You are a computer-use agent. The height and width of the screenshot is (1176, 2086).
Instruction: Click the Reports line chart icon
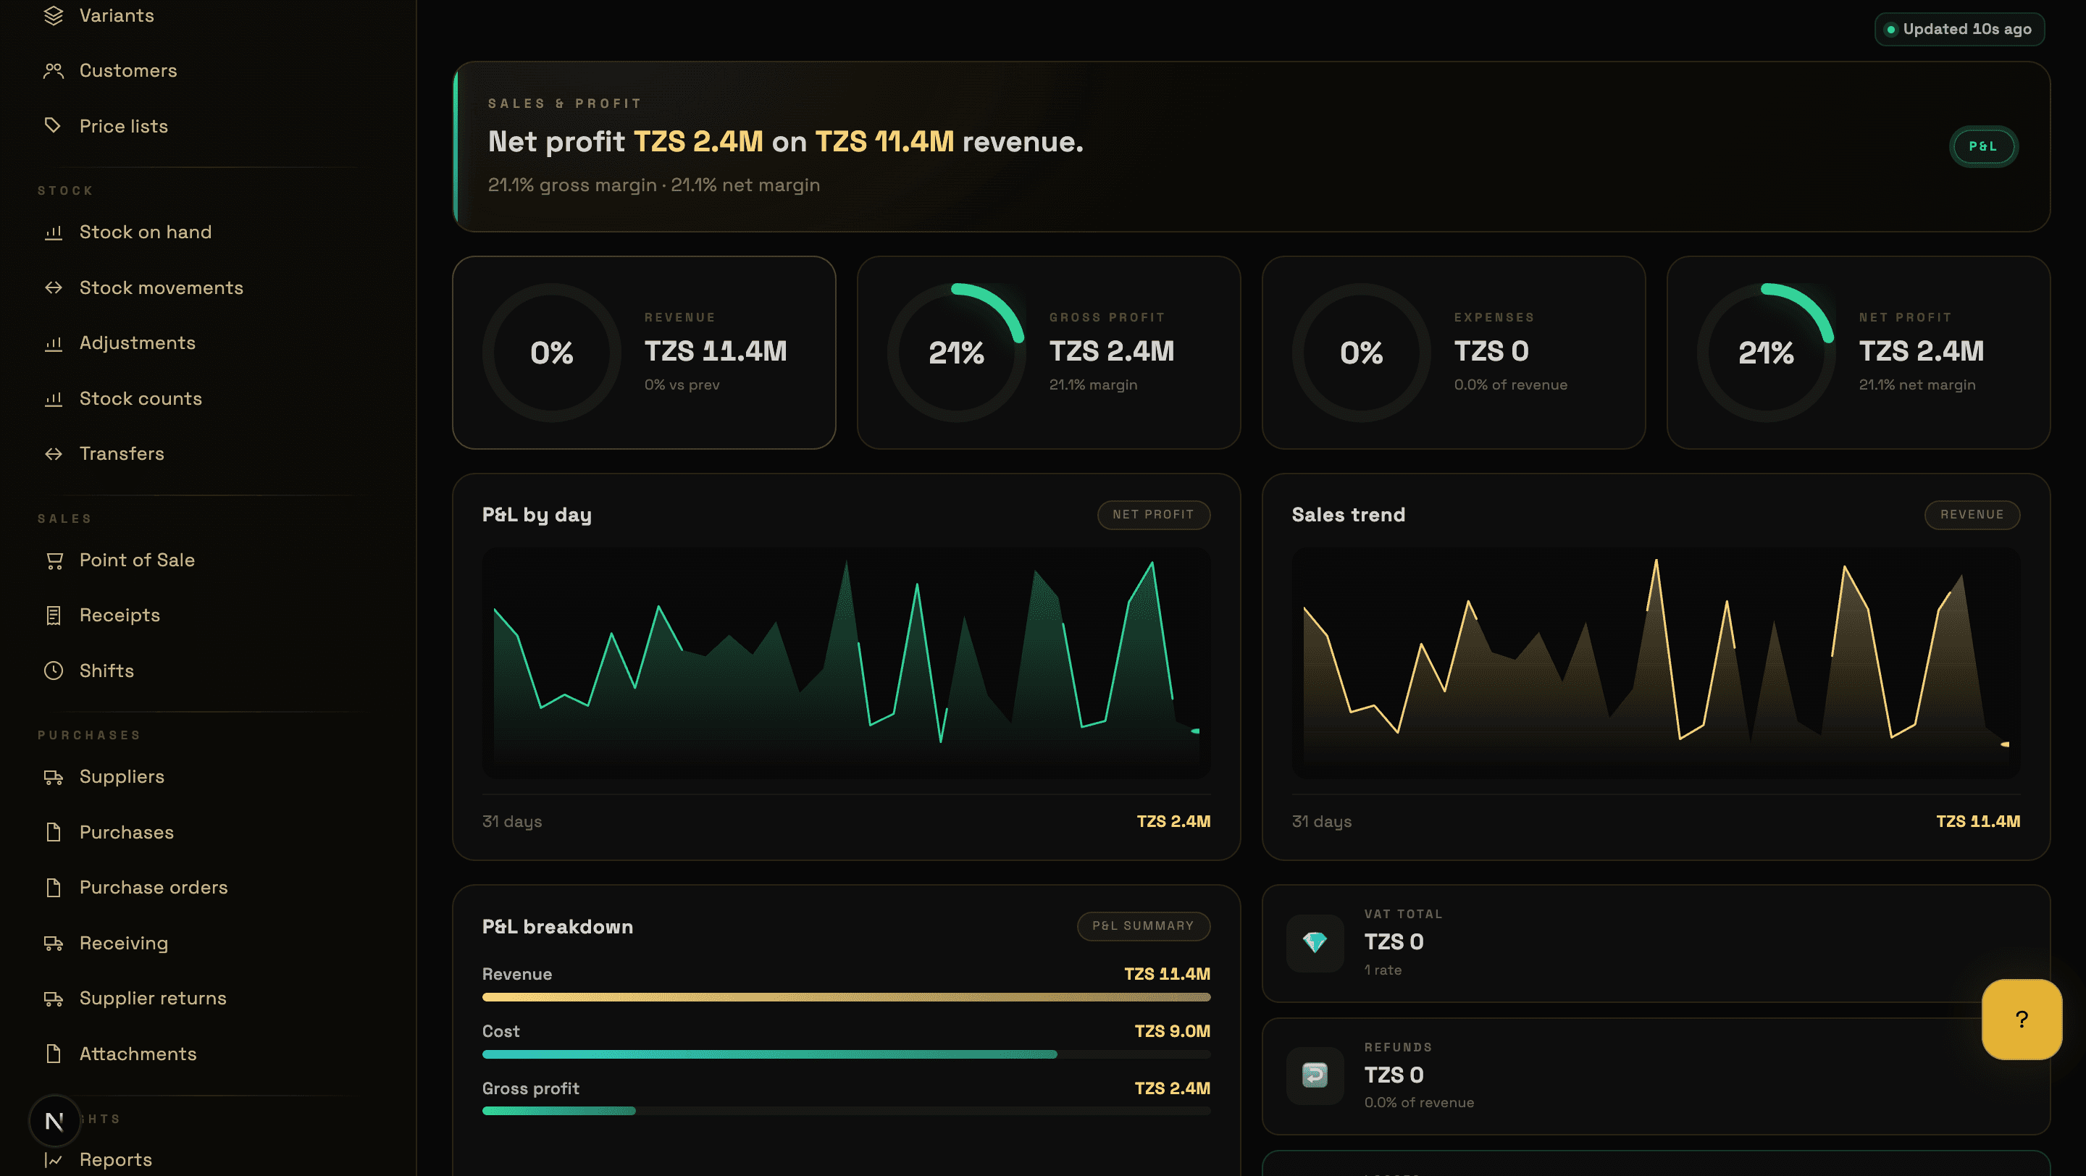(x=54, y=1159)
